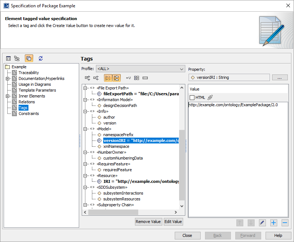Click the Remove Value button
The width and height of the screenshot is (294, 242).
[x=148, y=222]
